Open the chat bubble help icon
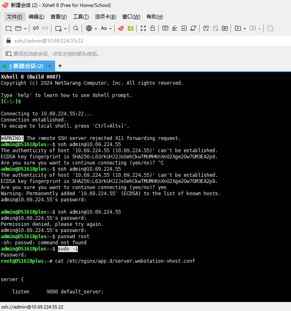 coord(270,28)
